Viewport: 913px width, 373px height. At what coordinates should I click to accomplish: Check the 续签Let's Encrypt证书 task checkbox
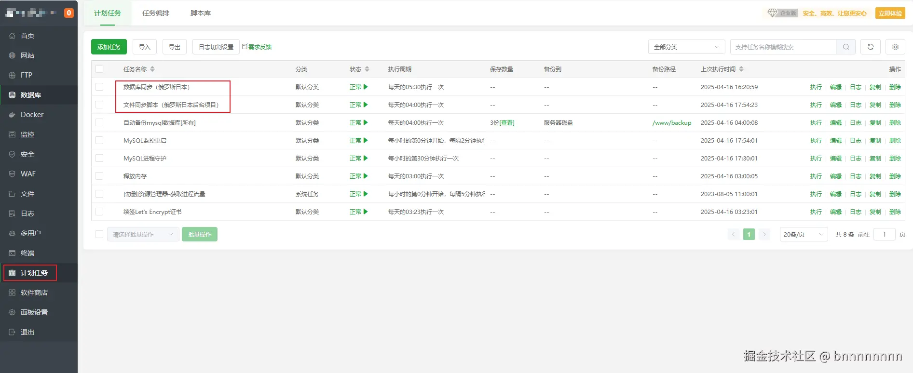pyautogui.click(x=99, y=212)
